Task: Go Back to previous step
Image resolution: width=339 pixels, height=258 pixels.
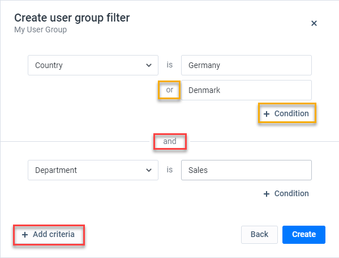Action: click(259, 235)
